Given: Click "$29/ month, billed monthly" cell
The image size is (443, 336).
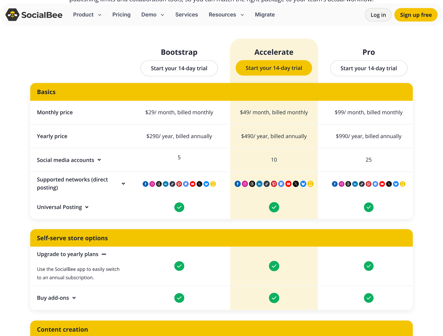Looking at the screenshot, I should point(179,112).
